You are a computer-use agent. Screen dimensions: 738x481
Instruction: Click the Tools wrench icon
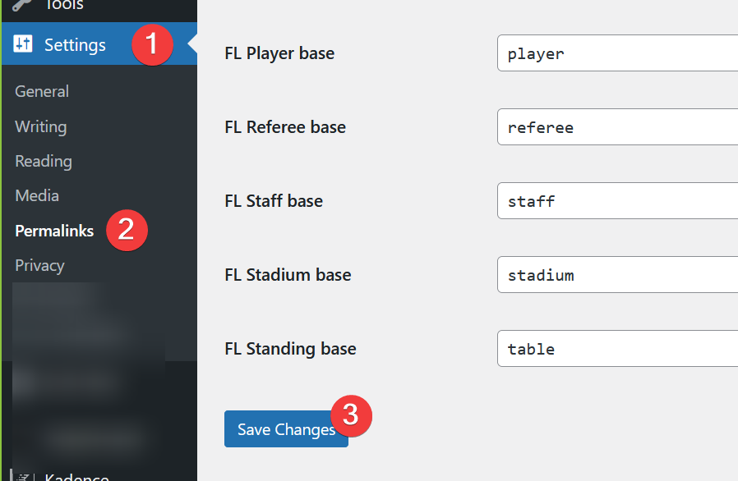[21, 5]
